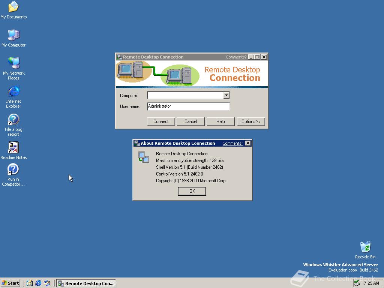The image size is (384, 288).
Task: Click 'Copyright (C) 1998-2000 Microsoft Corp.' text
Action: point(191,181)
